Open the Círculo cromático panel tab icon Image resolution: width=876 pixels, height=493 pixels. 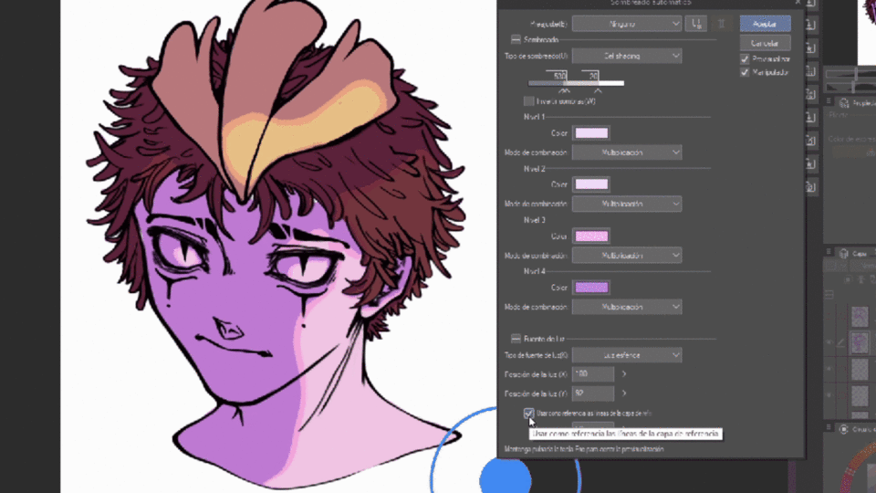843,429
